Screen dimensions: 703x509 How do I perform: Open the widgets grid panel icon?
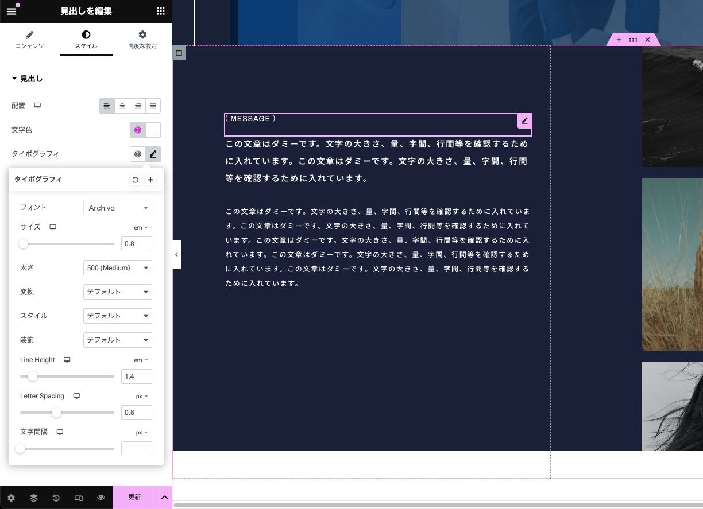[161, 11]
